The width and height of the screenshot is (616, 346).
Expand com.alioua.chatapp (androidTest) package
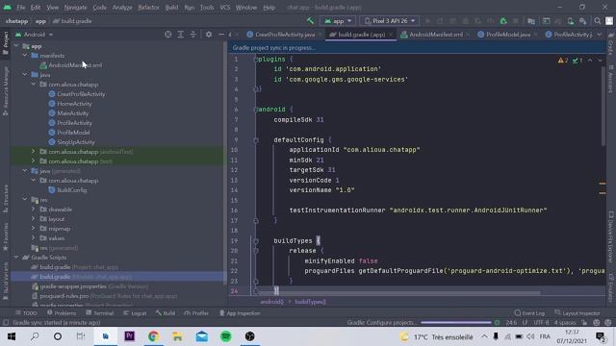point(33,152)
